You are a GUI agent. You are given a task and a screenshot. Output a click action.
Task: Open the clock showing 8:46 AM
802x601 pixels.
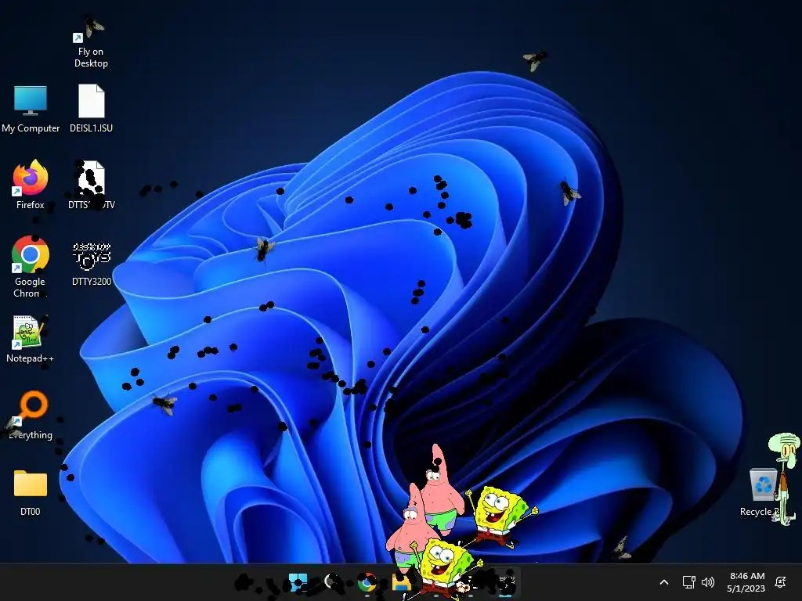pyautogui.click(x=746, y=582)
